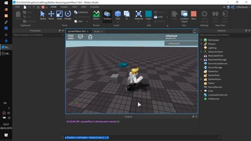The image size is (251, 141).
Task: Expand the ReplicatedStorage node
Action: (x=201, y=60)
